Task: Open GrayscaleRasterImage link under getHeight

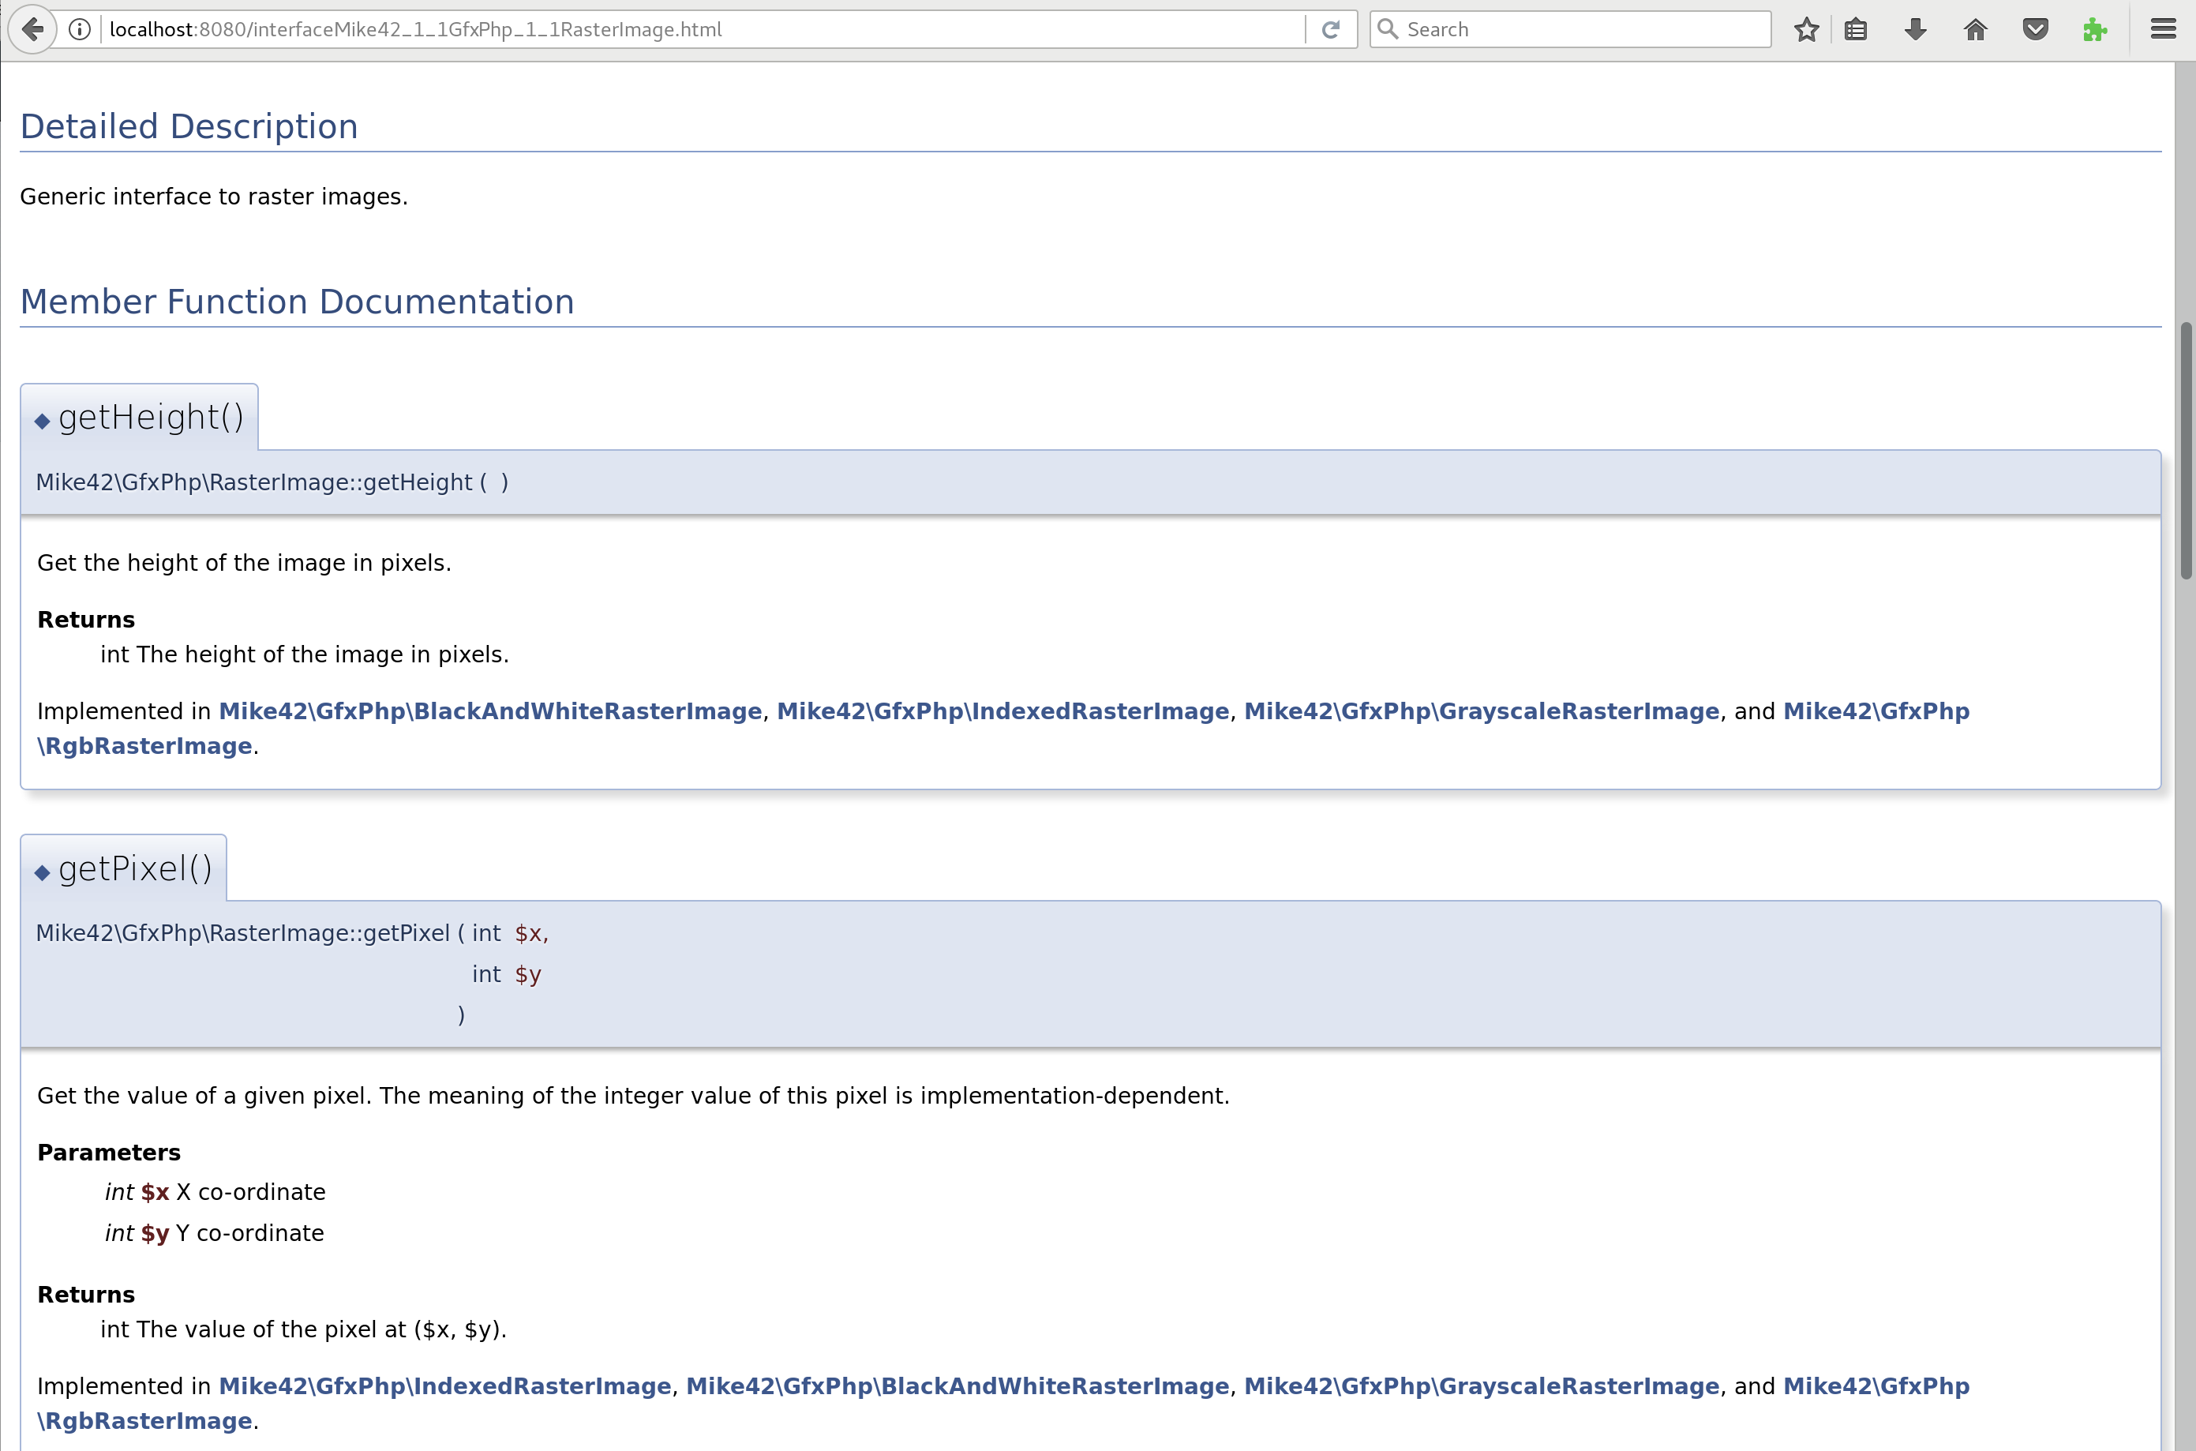Action: [1481, 711]
